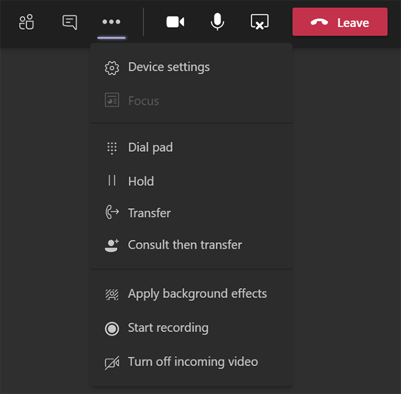Select Consult then transfer
Image resolution: width=401 pixels, height=394 pixels.
click(184, 245)
